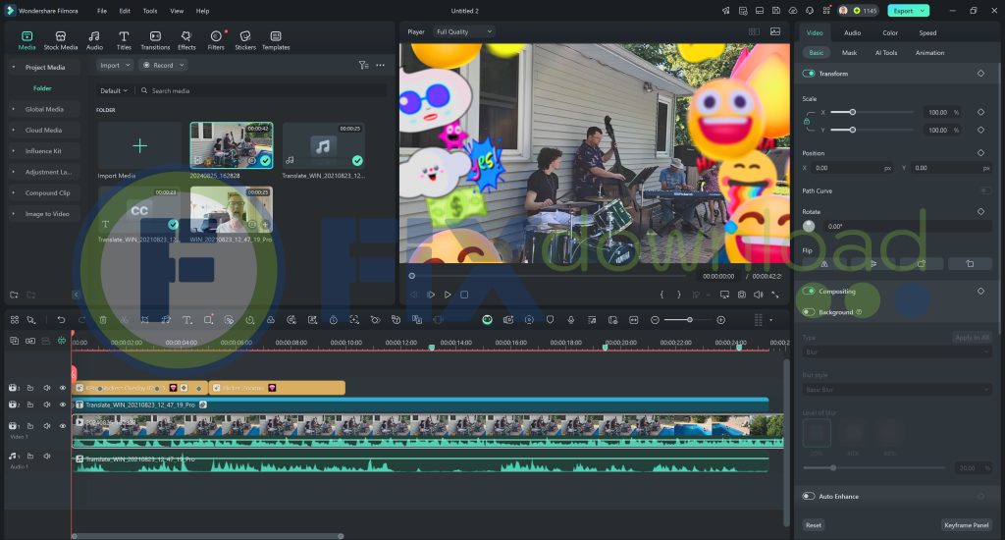Expand the Import dropdown

click(x=115, y=65)
